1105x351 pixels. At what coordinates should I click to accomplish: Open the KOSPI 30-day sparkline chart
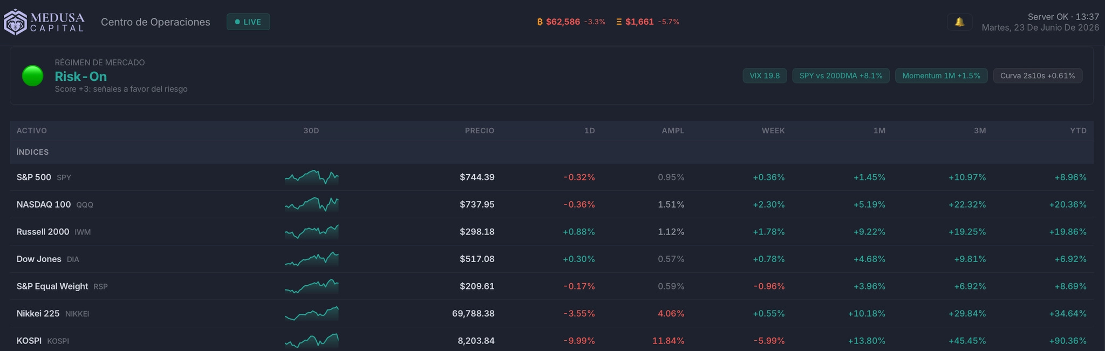311,341
